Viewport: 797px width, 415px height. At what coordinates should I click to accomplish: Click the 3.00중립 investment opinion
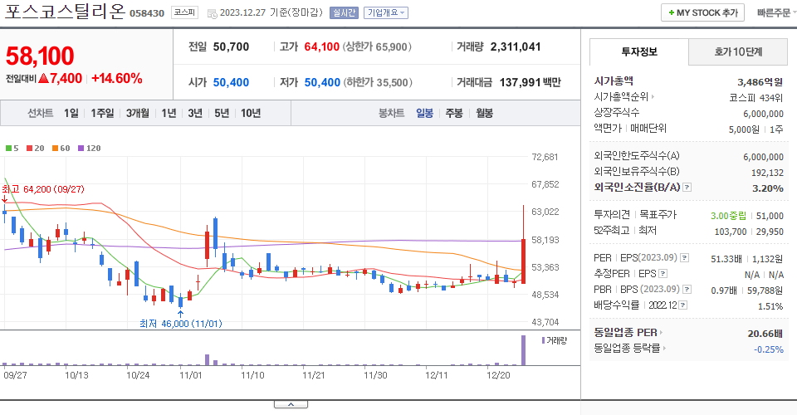[728, 216]
